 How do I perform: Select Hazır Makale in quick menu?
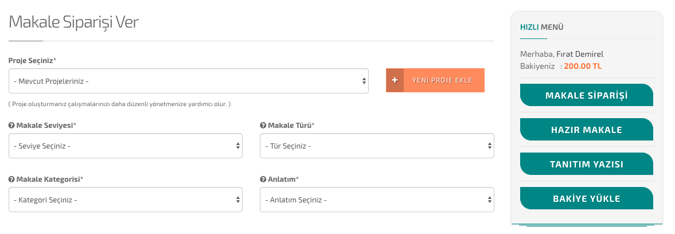586,130
